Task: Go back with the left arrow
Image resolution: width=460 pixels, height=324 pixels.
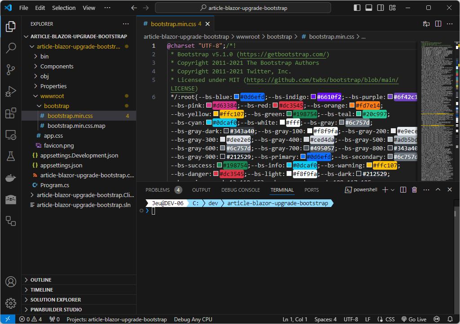Action: (134, 8)
